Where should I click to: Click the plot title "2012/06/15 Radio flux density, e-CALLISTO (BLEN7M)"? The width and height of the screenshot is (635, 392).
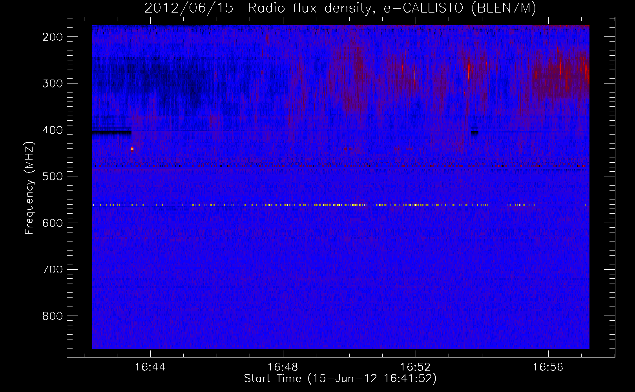click(340, 8)
